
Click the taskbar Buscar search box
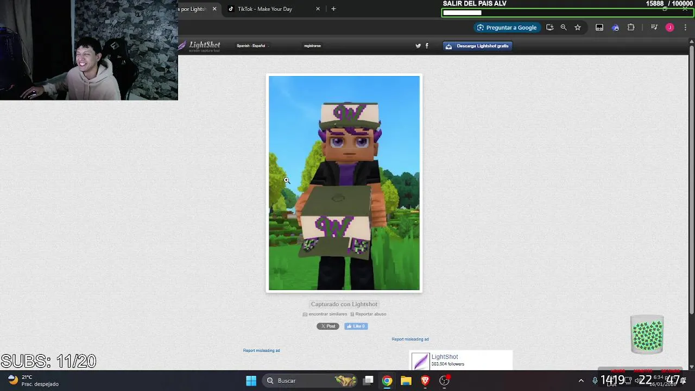click(311, 381)
